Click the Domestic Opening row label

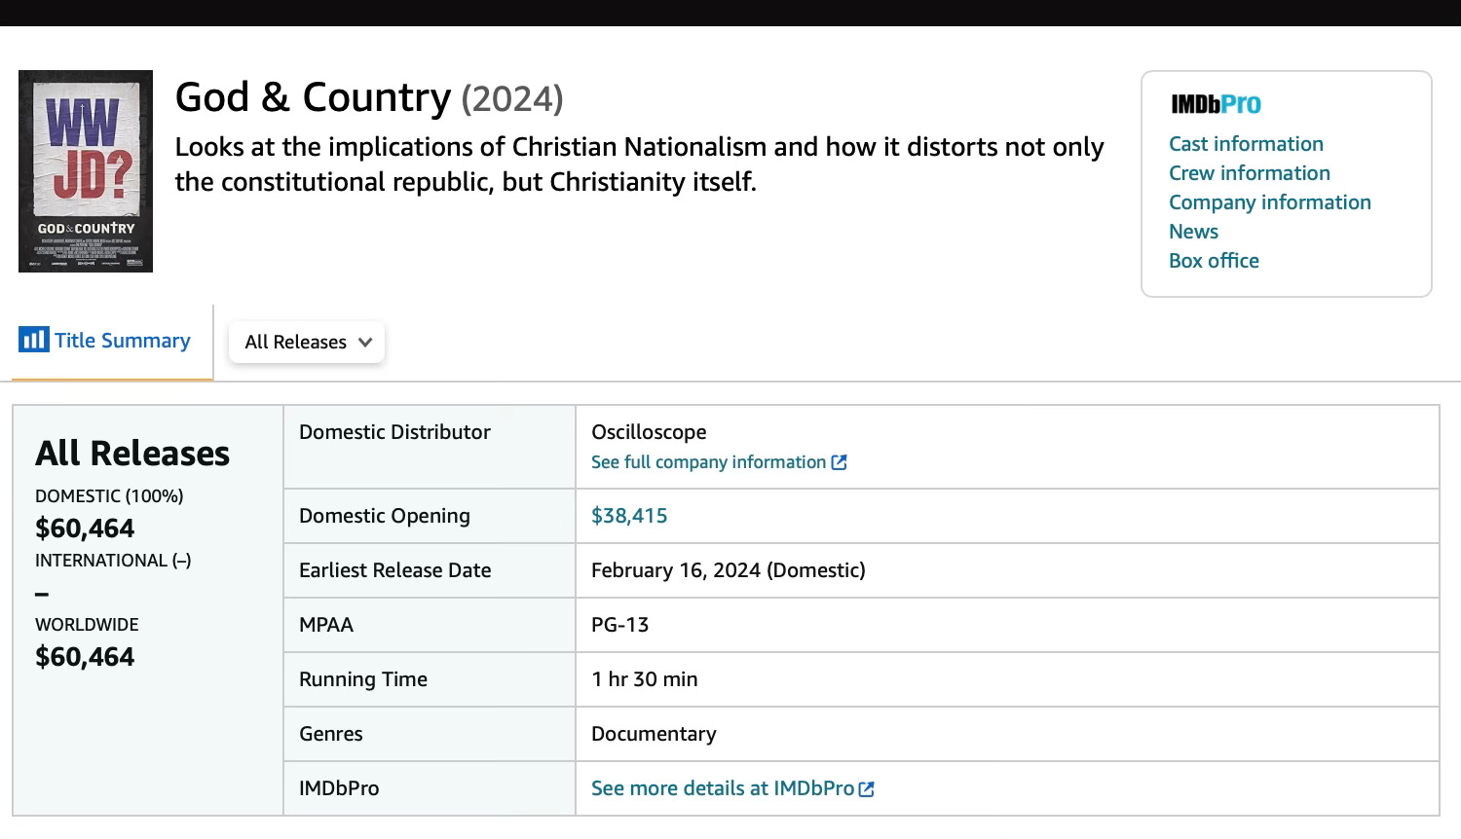(385, 516)
